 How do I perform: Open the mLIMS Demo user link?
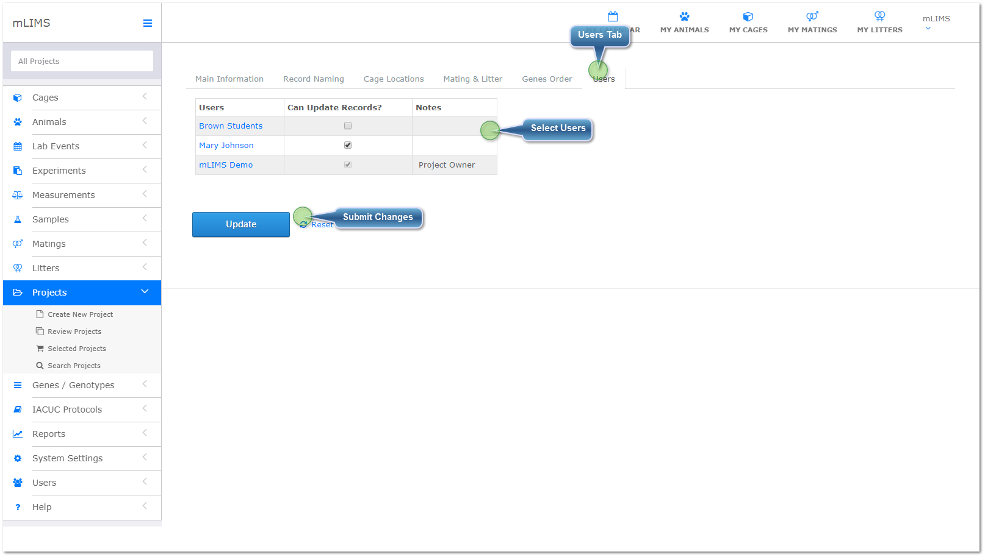click(226, 165)
